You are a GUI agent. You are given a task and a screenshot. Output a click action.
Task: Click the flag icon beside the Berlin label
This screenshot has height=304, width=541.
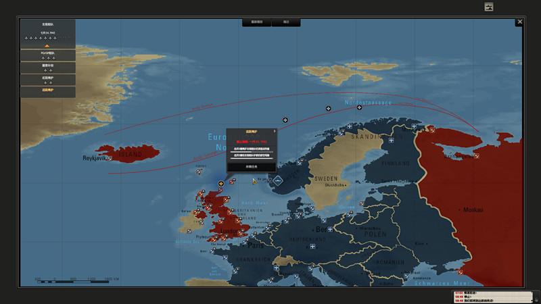(330, 229)
